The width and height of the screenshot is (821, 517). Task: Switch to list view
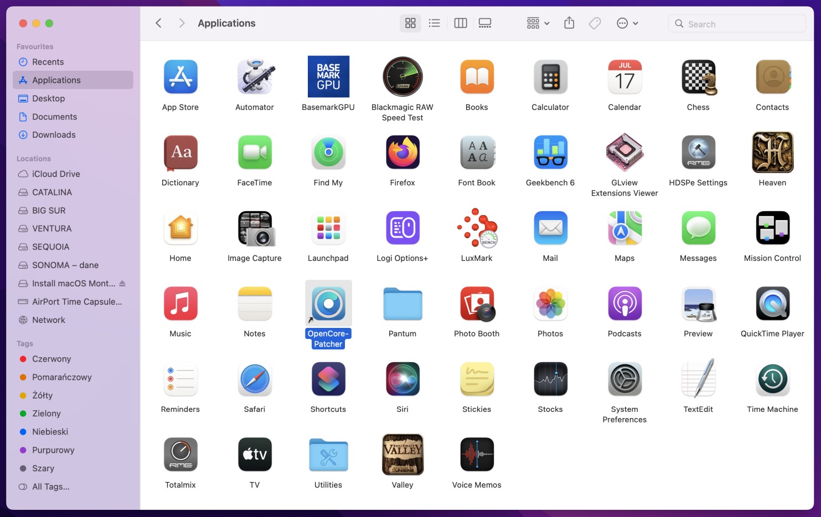click(435, 23)
